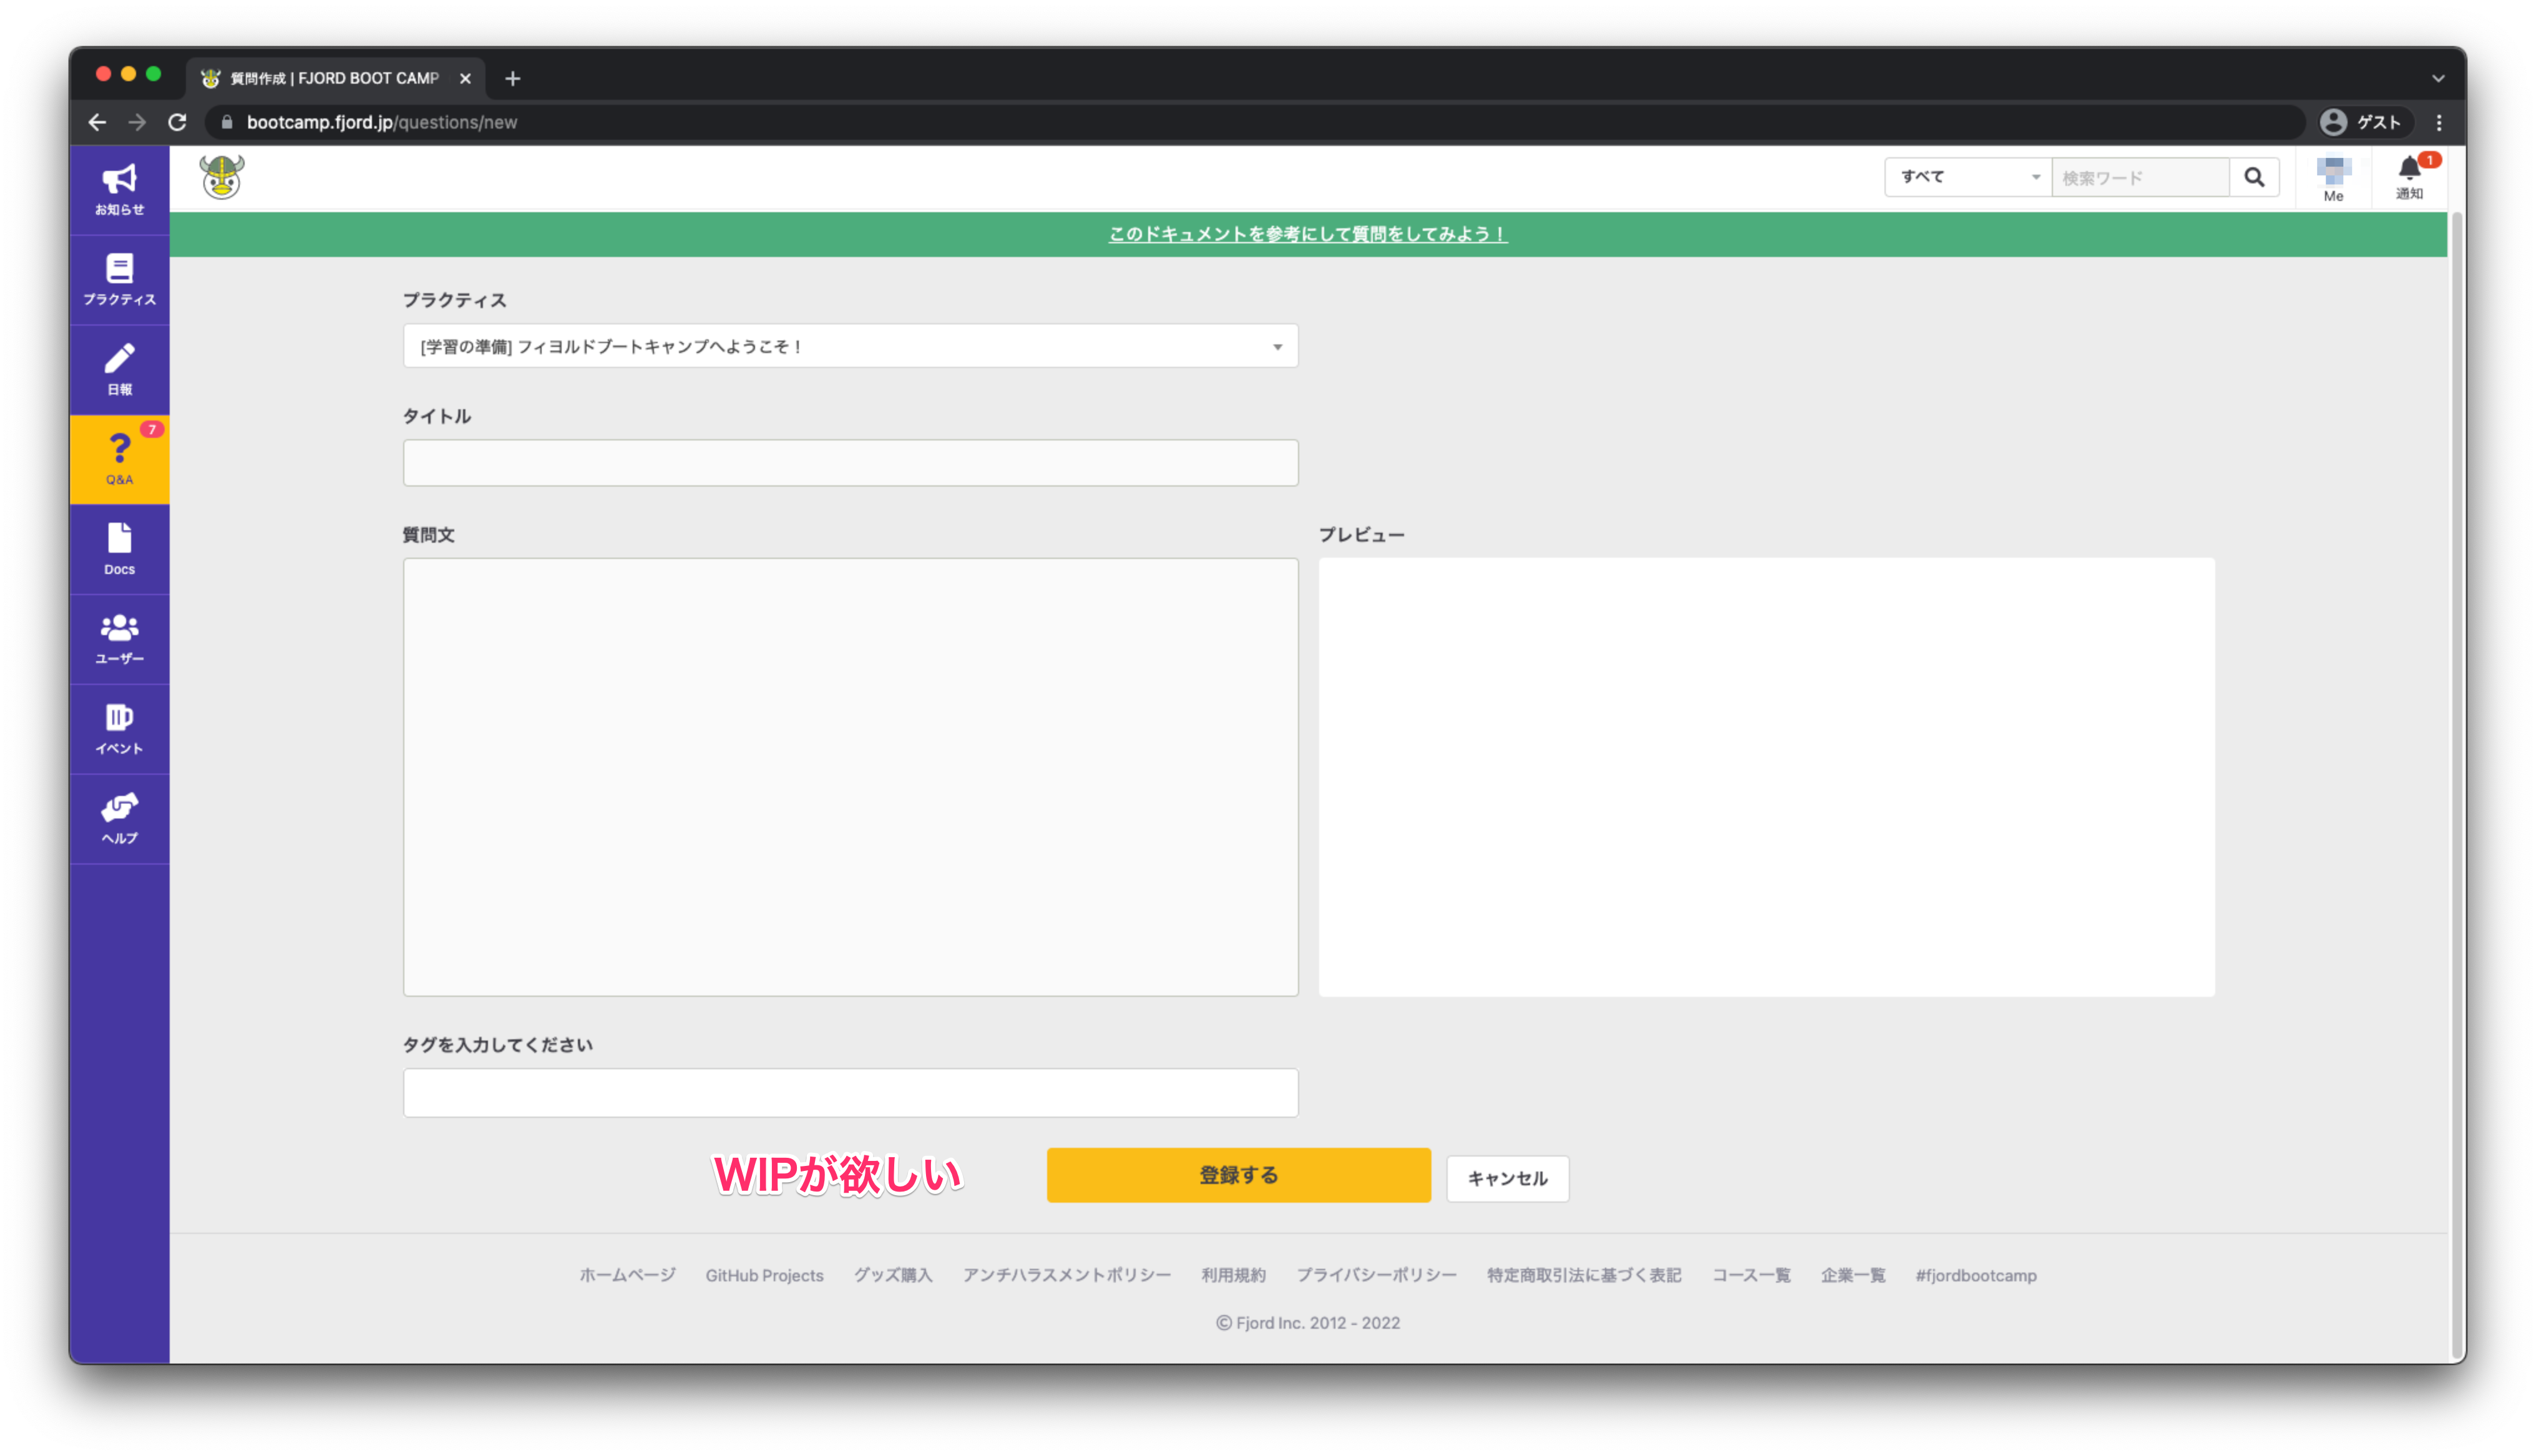2536x1456 pixels.
Task: Open the ヘルプ sidebar icon
Action: pos(119,818)
